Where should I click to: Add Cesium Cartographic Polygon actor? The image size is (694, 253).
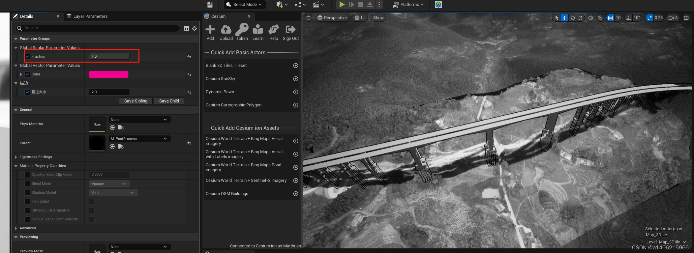coord(296,105)
